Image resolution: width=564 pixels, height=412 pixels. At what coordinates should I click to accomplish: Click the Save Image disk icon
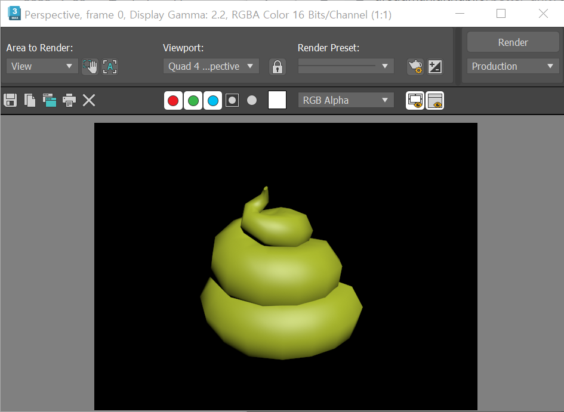pyautogui.click(x=10, y=100)
